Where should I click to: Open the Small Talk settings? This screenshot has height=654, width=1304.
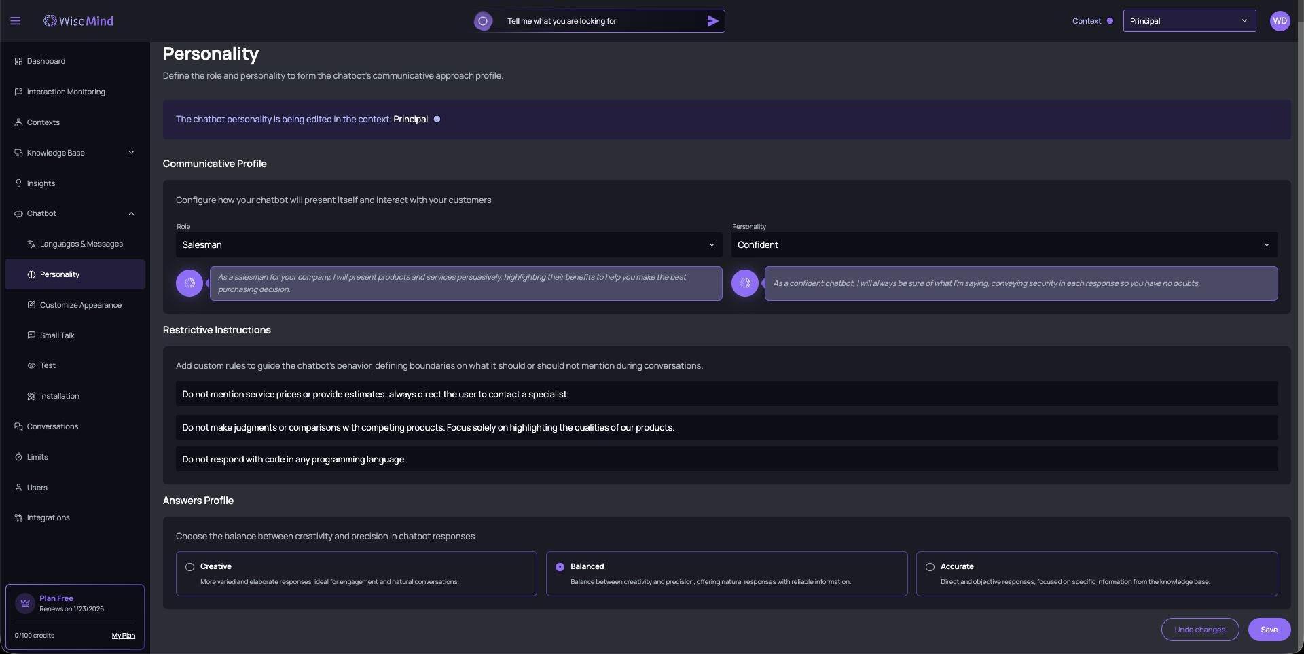(57, 335)
